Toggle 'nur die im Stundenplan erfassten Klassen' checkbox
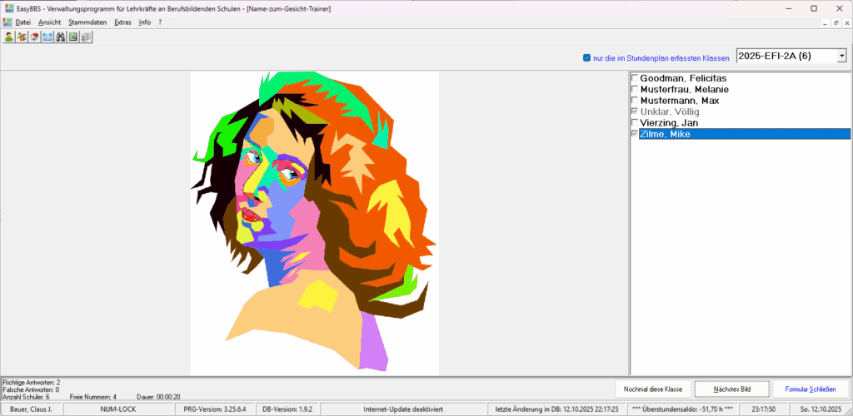 pos(587,58)
